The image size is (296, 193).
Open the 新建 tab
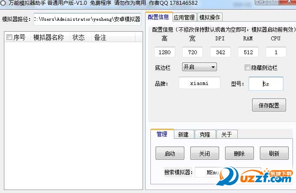[183, 134]
